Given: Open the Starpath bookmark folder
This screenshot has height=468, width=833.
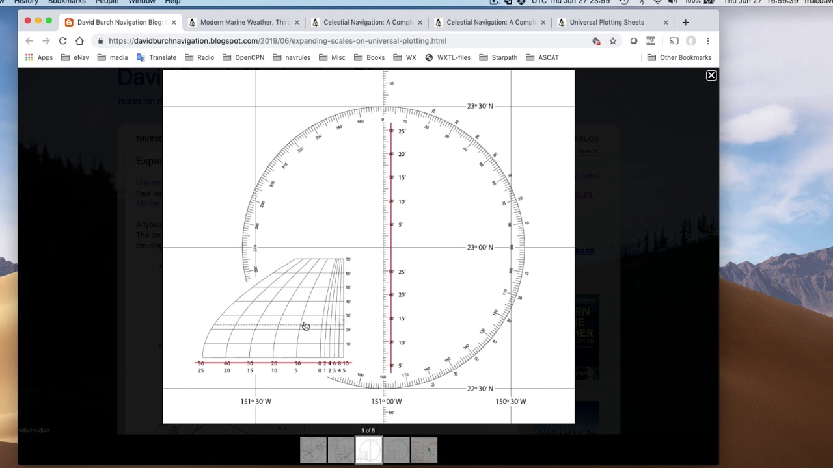Looking at the screenshot, I should coord(498,57).
